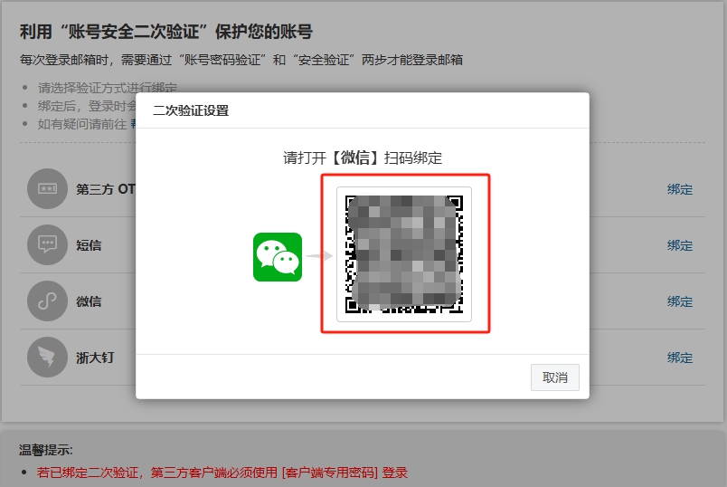The image size is (727, 487).
Task: Click 绑定 link in the 浙大钉 row
Action: coord(679,358)
